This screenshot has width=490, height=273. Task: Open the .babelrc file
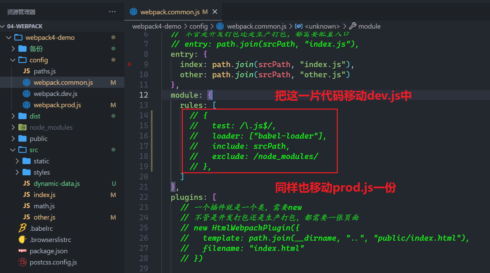pos(41,228)
